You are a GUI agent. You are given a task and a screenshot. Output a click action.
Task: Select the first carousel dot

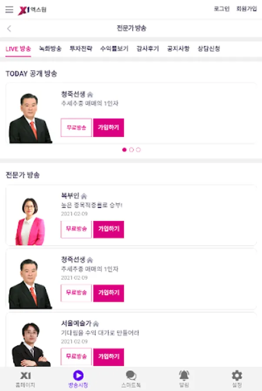click(125, 150)
